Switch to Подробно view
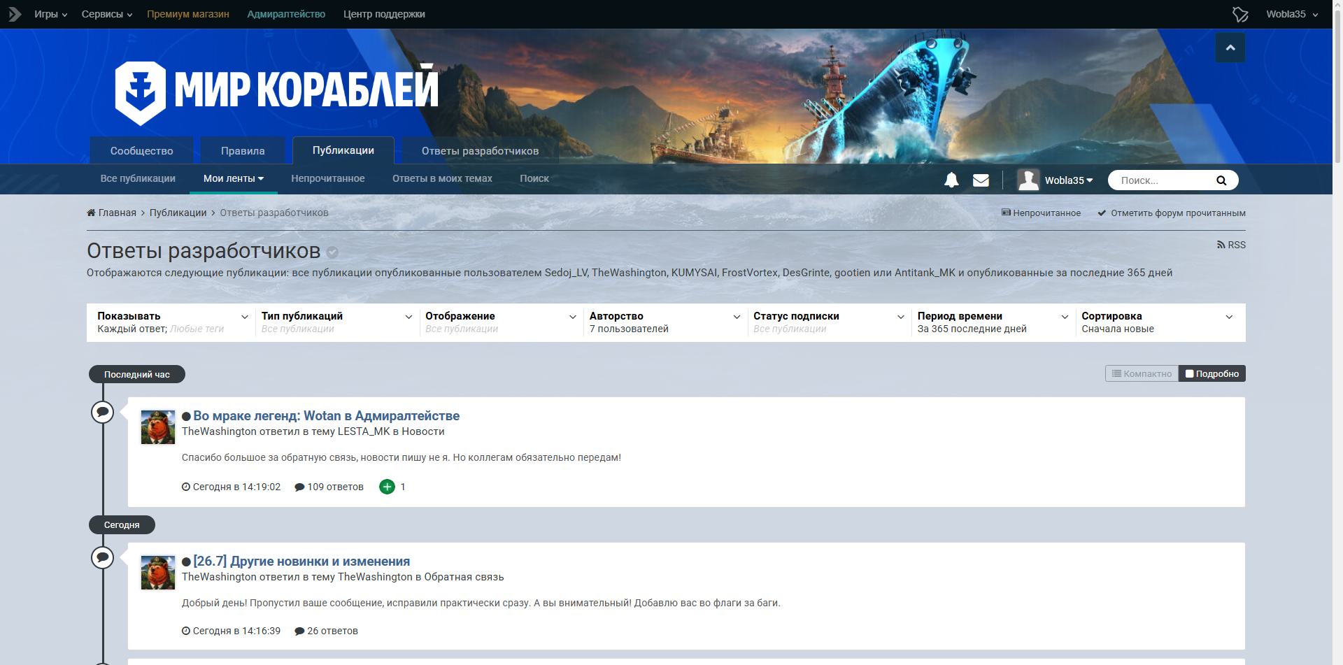Viewport: 1343px width, 665px height. pyautogui.click(x=1212, y=374)
